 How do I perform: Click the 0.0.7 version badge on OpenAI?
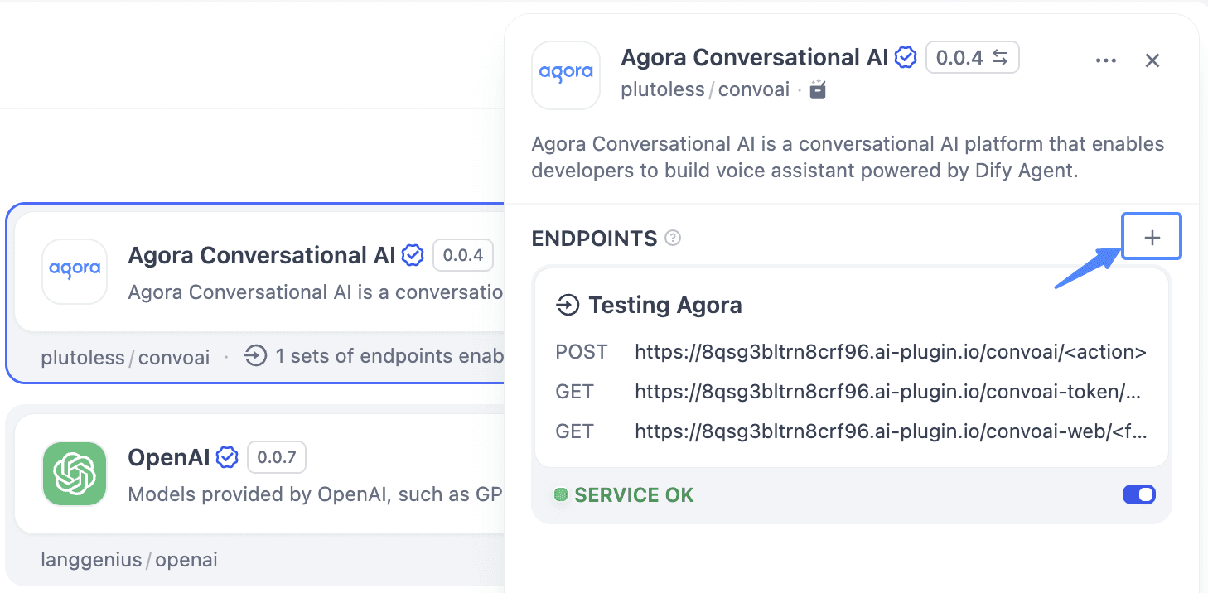pyautogui.click(x=277, y=457)
